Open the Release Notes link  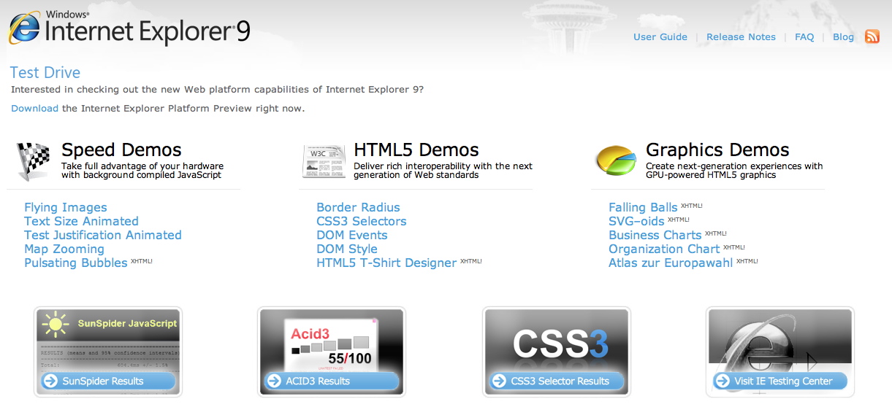click(741, 37)
